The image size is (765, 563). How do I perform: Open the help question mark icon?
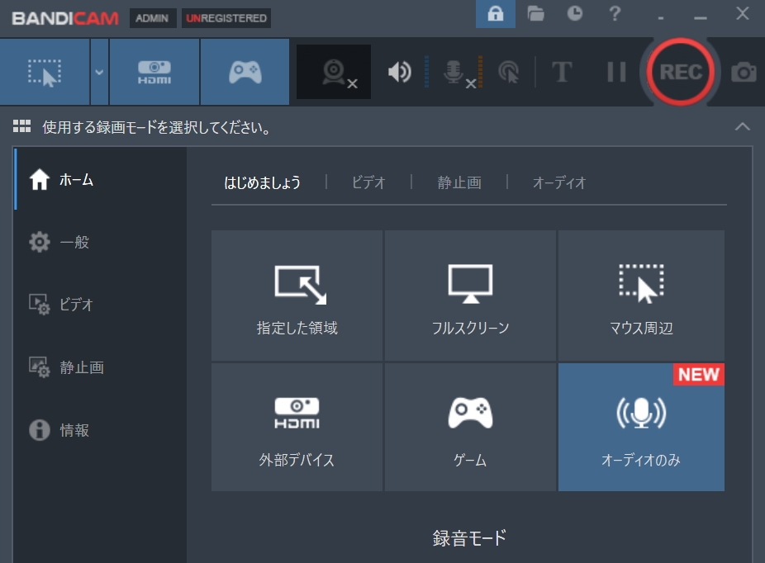pos(615,14)
